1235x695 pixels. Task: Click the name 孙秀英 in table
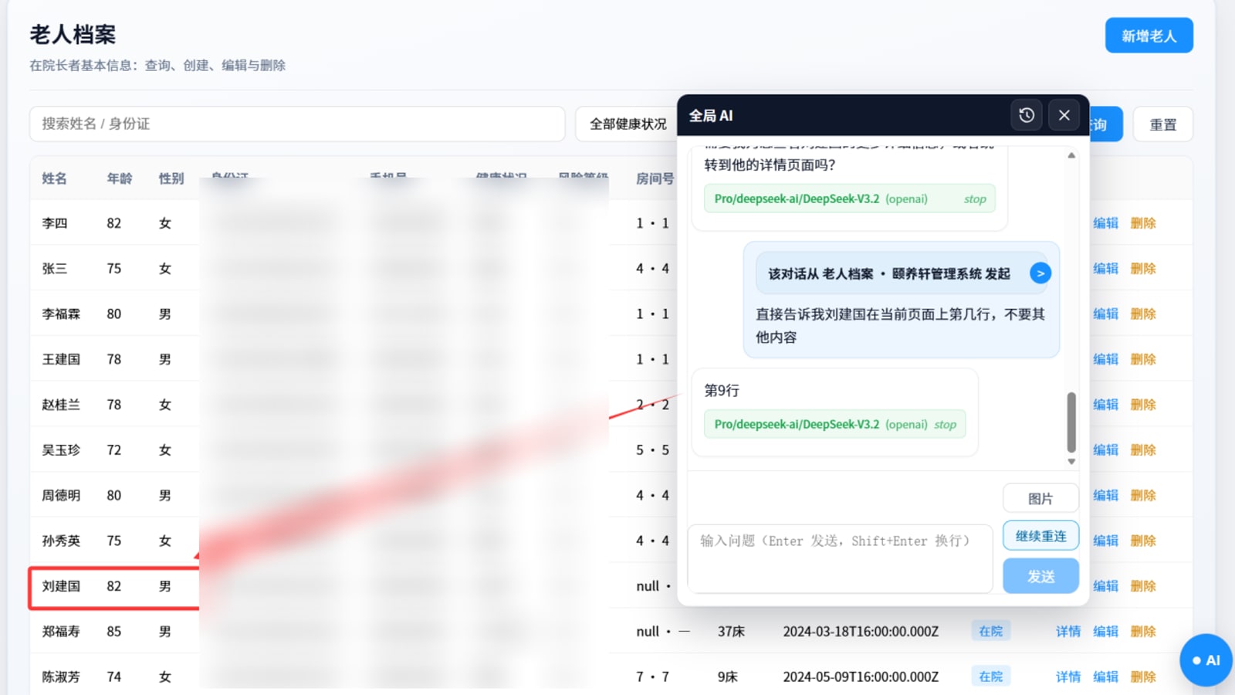pyautogui.click(x=61, y=541)
